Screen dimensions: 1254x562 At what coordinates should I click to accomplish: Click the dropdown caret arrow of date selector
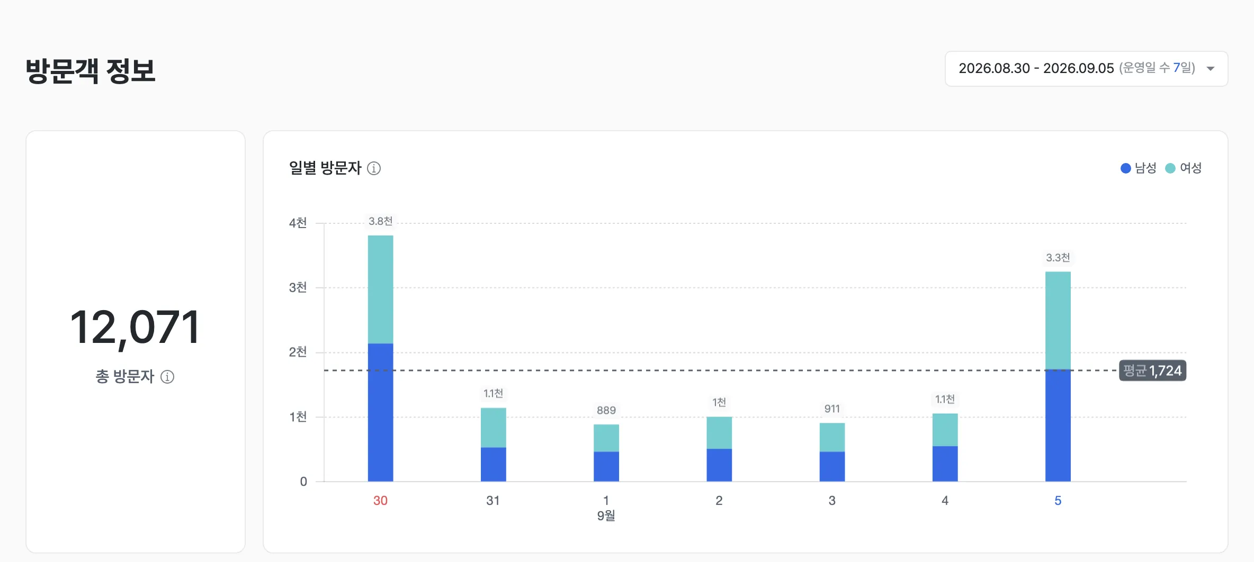[1211, 69]
